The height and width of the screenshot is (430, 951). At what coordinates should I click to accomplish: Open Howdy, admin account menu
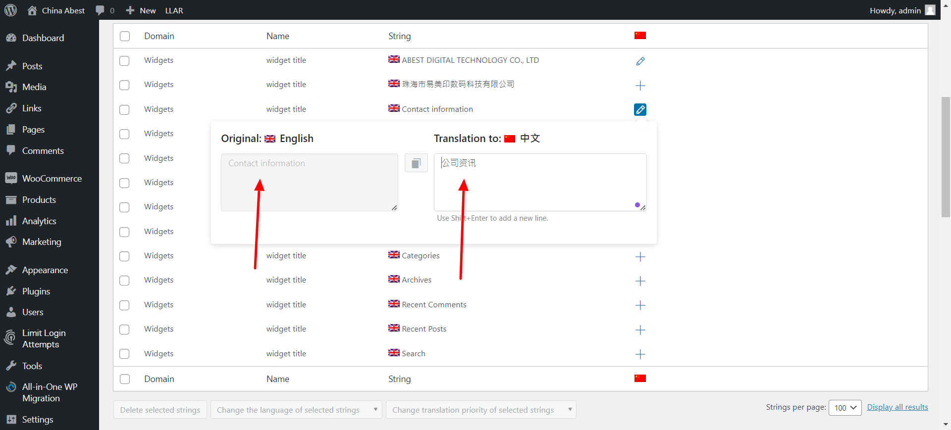(902, 10)
